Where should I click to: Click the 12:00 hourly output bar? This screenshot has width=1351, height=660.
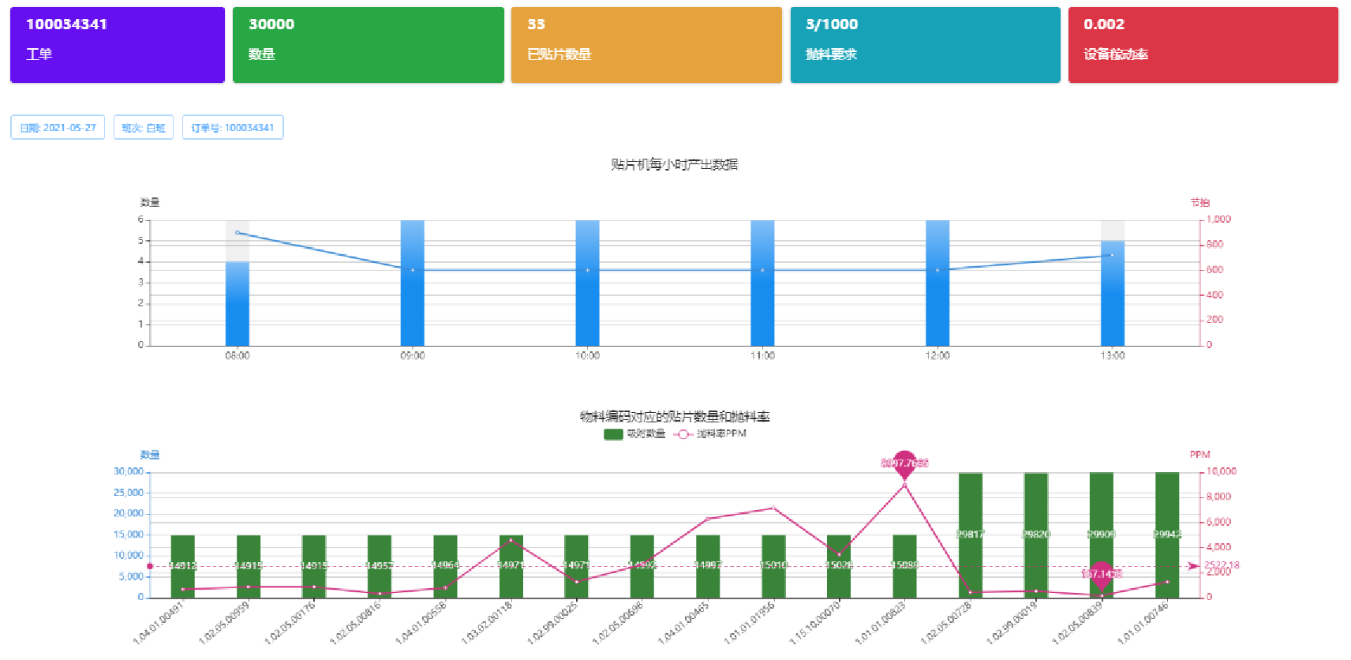click(x=937, y=283)
